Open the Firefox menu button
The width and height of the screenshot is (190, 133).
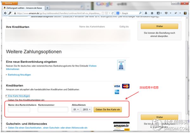point(10,3)
